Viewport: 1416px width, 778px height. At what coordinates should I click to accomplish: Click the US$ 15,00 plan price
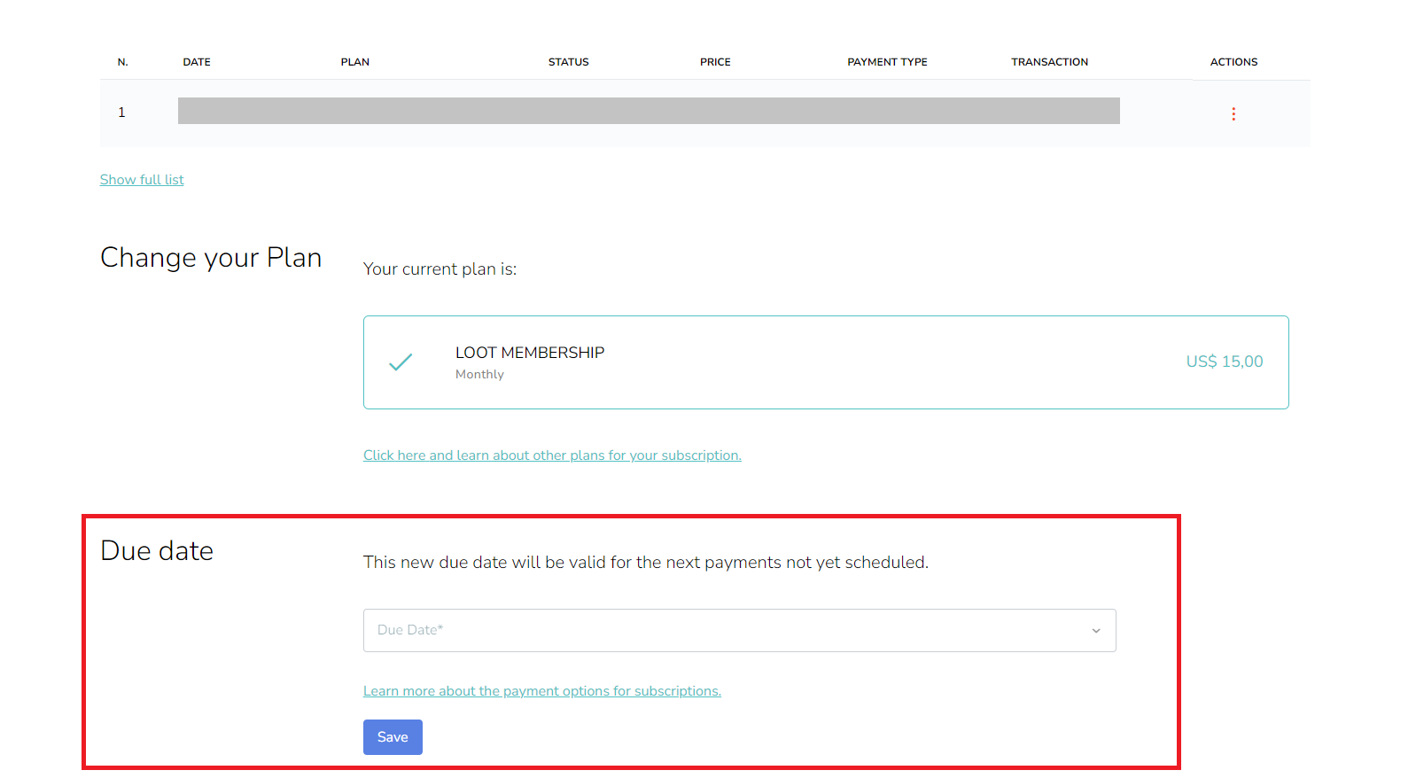tap(1224, 362)
